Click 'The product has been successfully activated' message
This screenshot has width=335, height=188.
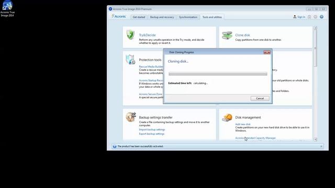pyautogui.click(x=140, y=146)
